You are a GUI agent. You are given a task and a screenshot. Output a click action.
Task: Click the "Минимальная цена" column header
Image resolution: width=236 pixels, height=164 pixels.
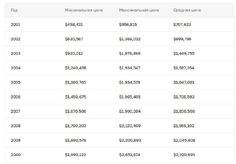click(x=84, y=10)
